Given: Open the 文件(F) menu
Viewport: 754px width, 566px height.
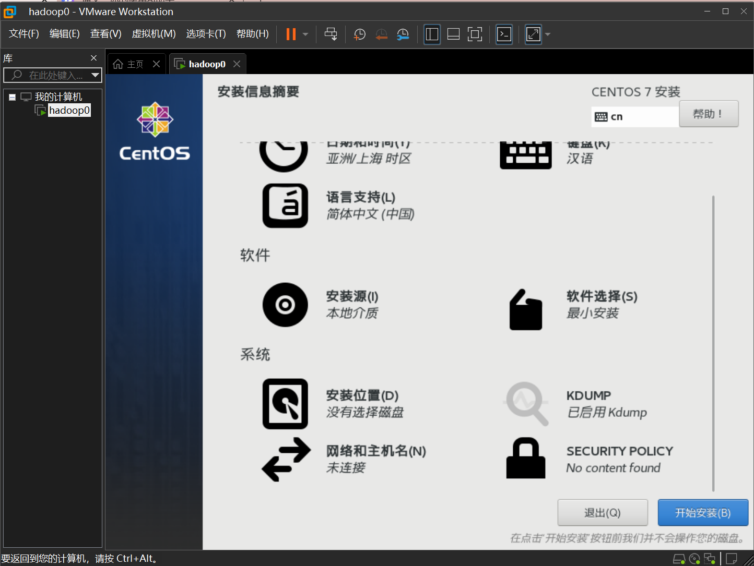Looking at the screenshot, I should pyautogui.click(x=24, y=34).
